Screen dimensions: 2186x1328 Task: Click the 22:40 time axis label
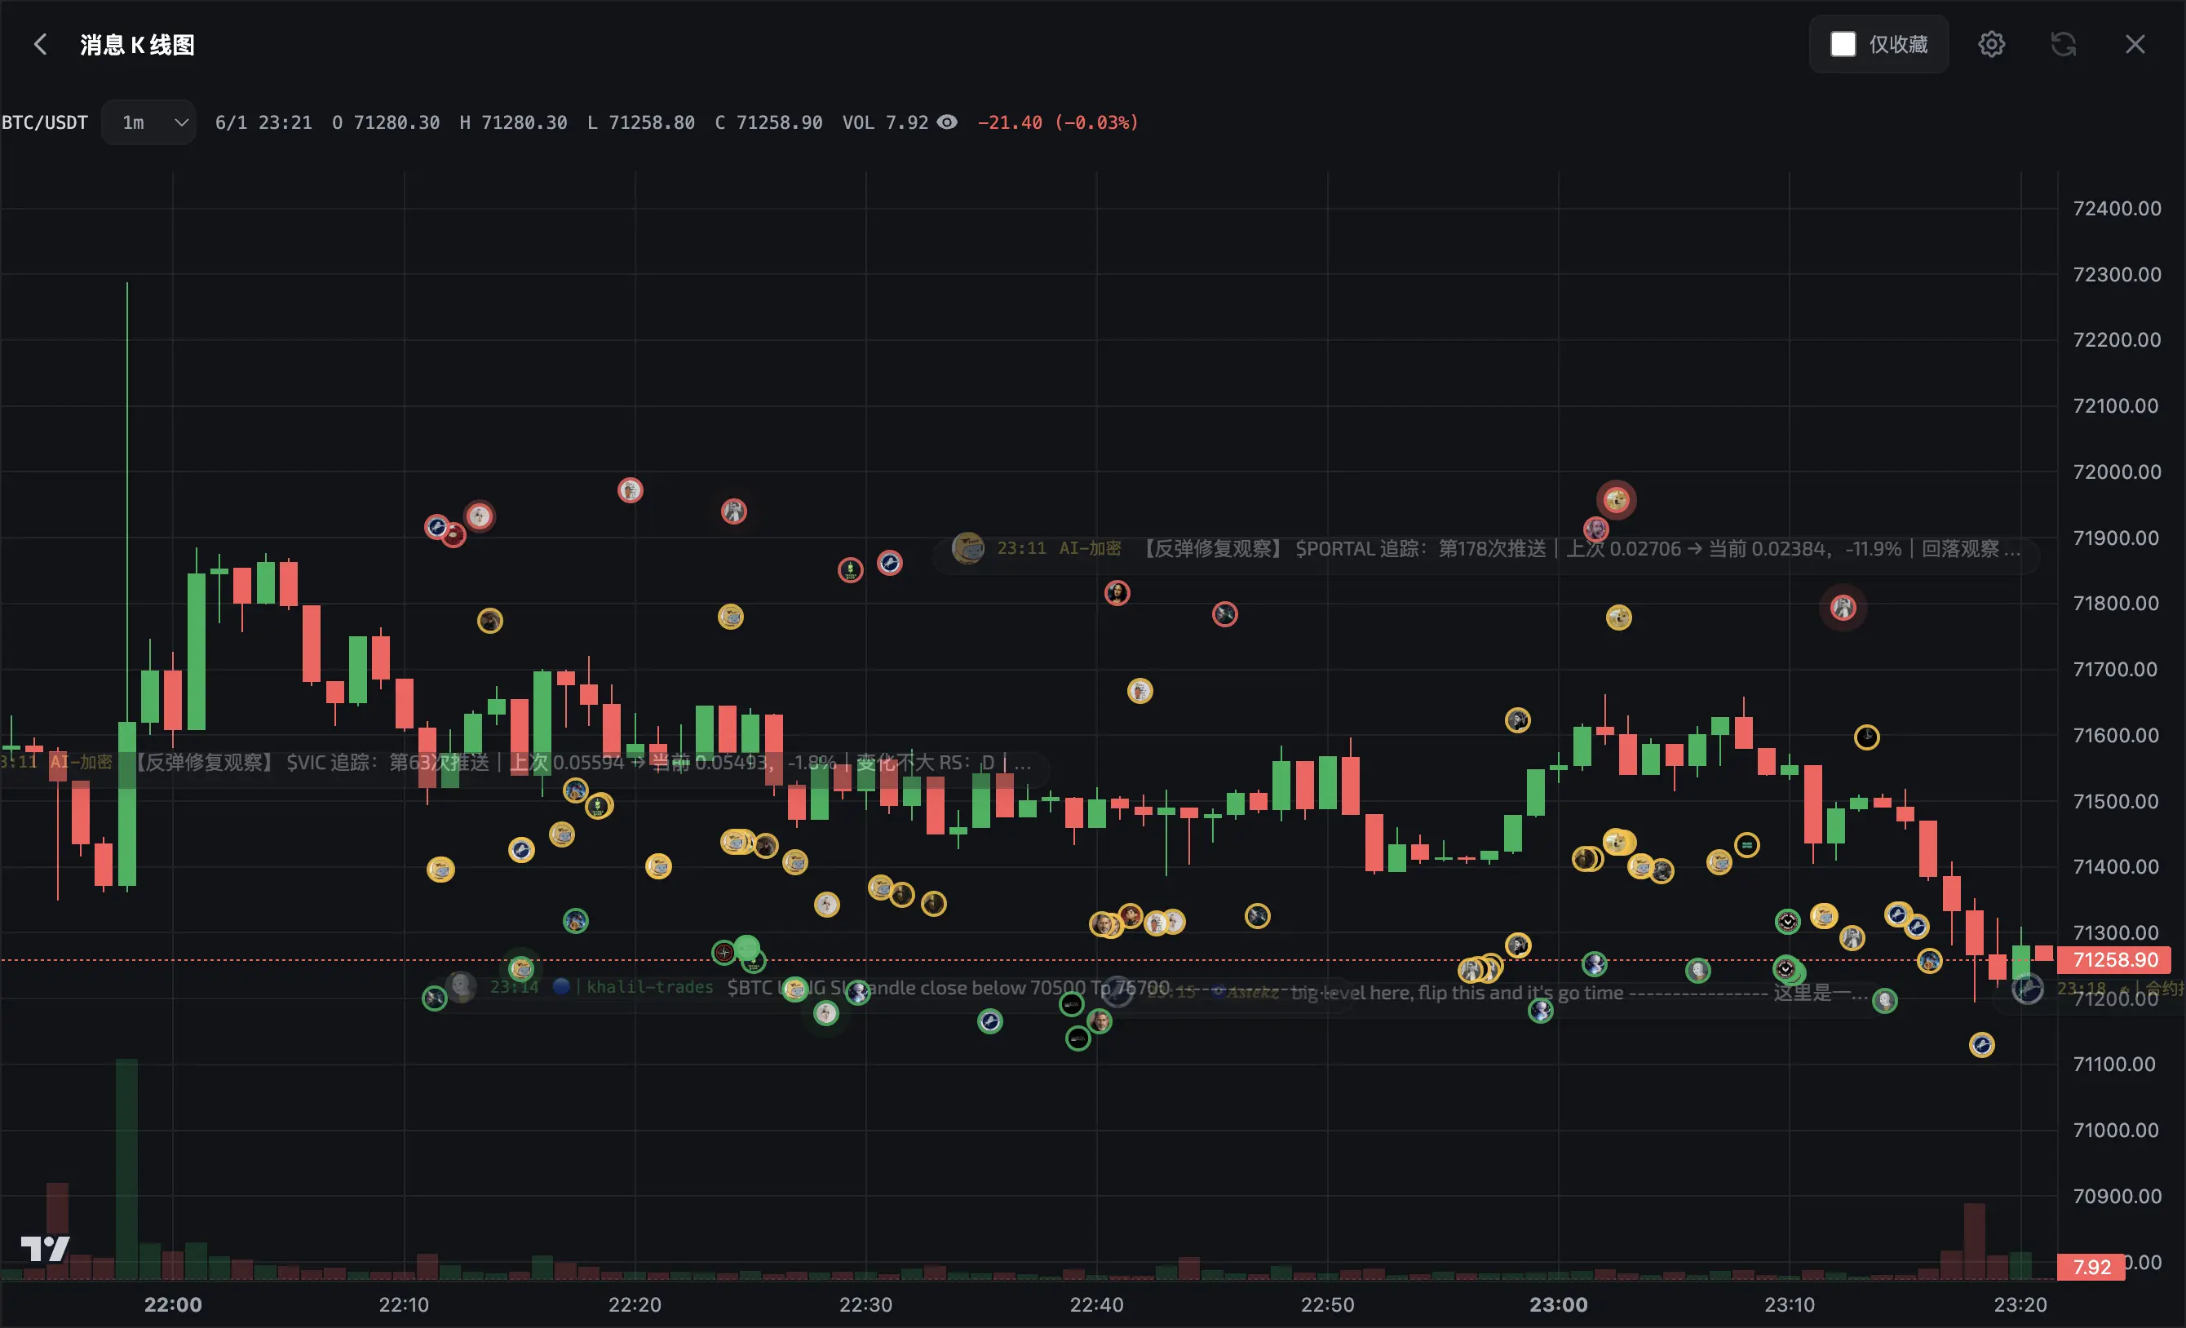[1096, 1304]
